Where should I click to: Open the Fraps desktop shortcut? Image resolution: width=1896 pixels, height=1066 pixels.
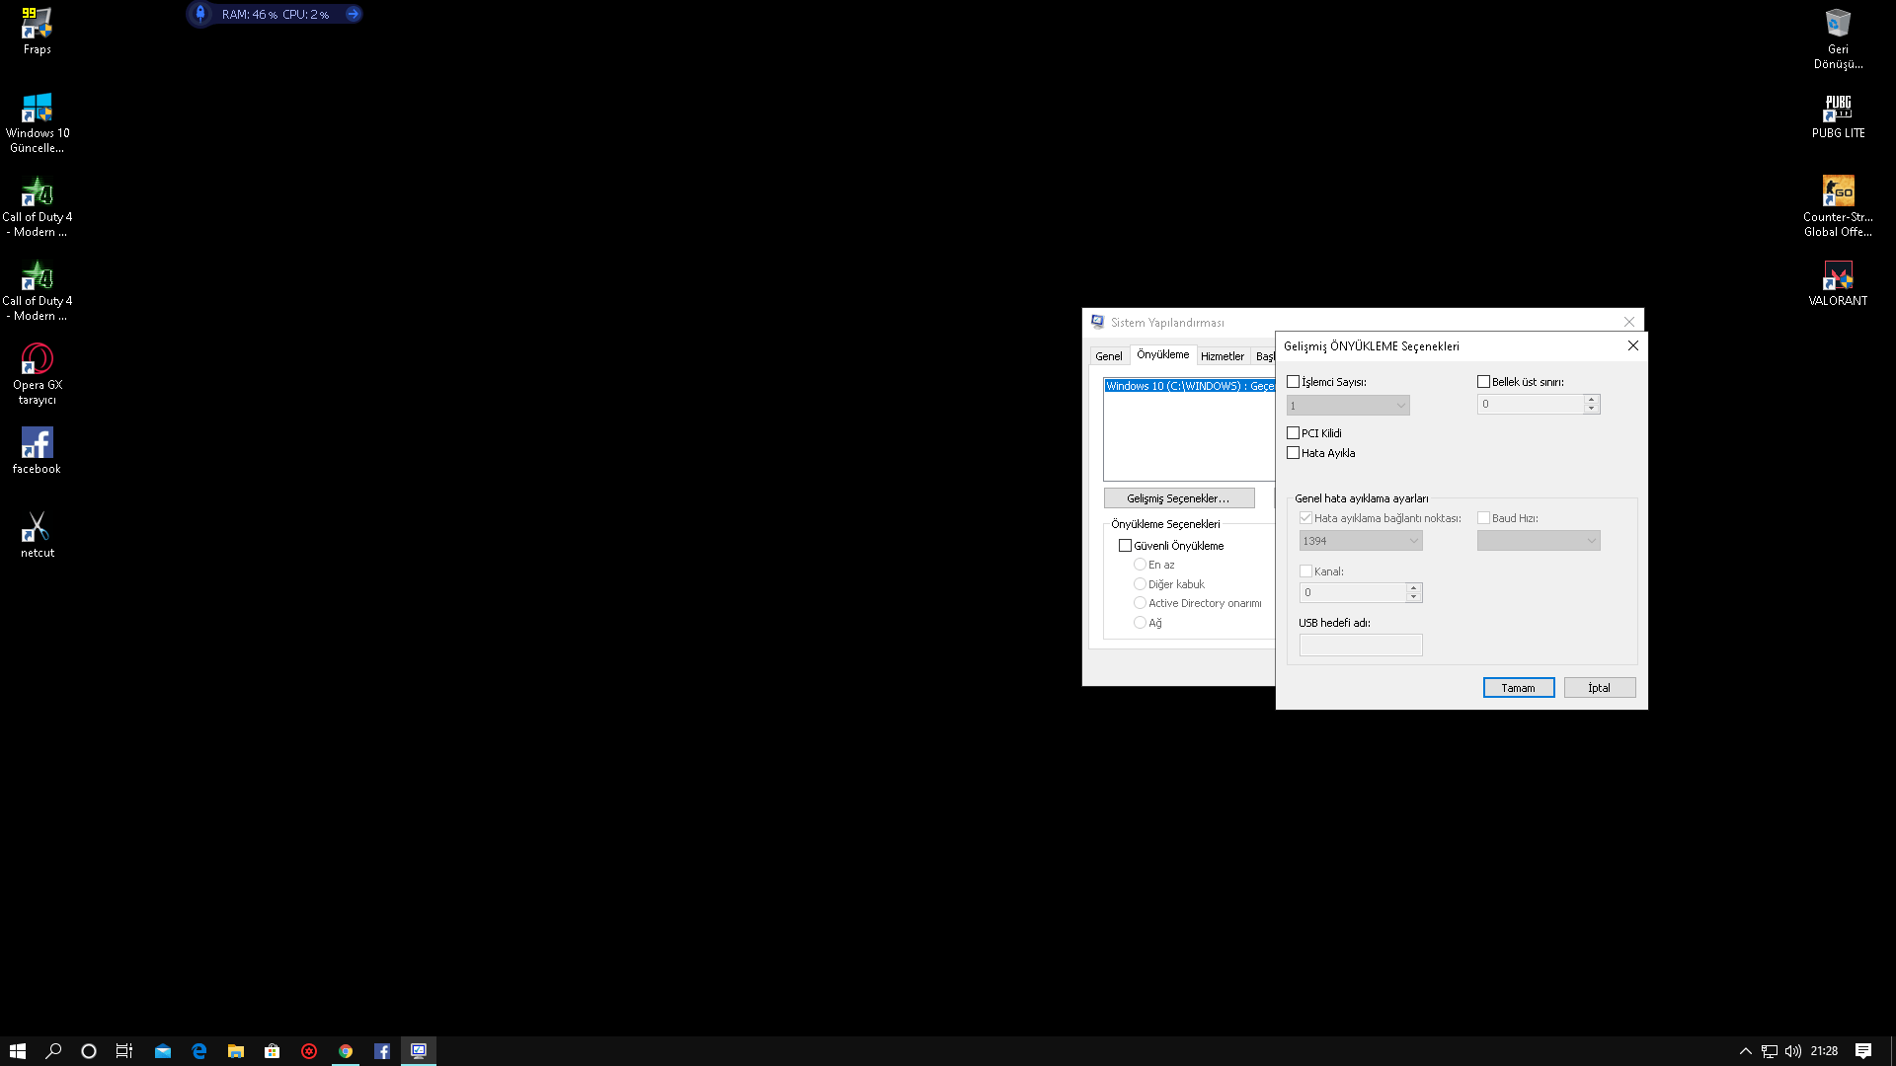pos(37,24)
